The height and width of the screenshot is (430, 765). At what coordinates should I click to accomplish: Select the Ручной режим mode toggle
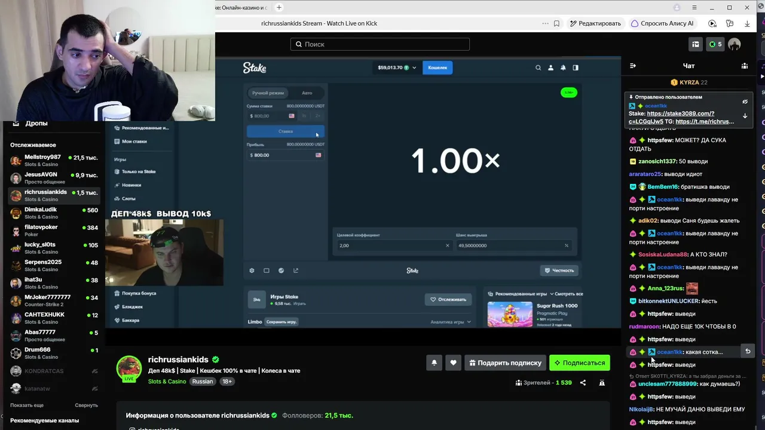268,93
